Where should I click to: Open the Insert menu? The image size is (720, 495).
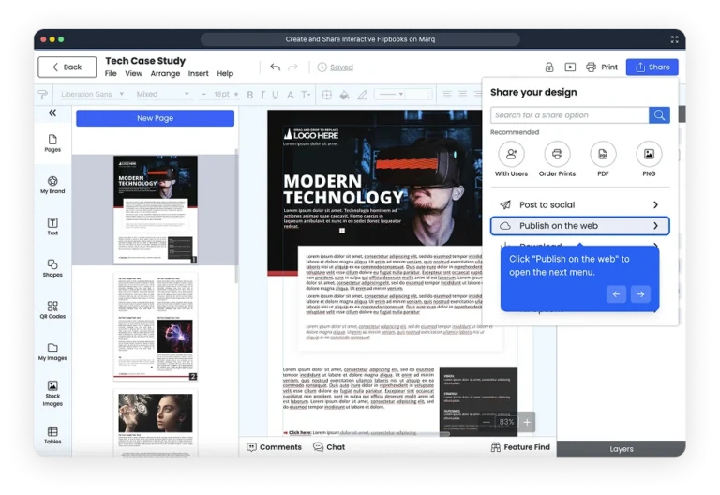[x=199, y=73]
